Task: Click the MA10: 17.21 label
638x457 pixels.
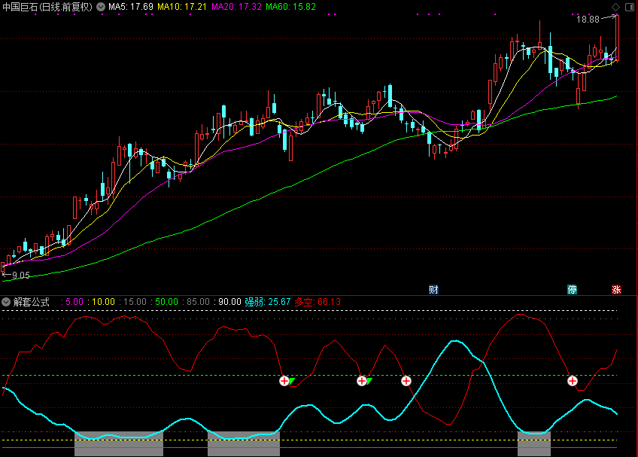Action: pos(182,7)
